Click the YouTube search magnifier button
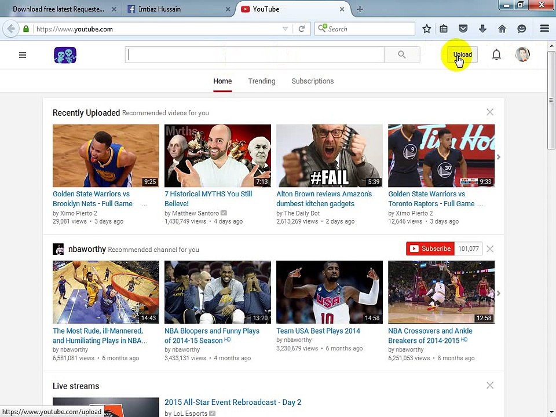 [x=402, y=54]
